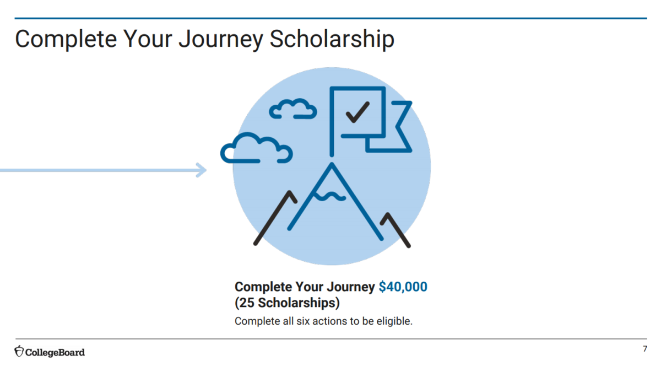Click the light blue circle background
661x366 pixels.
(332, 166)
